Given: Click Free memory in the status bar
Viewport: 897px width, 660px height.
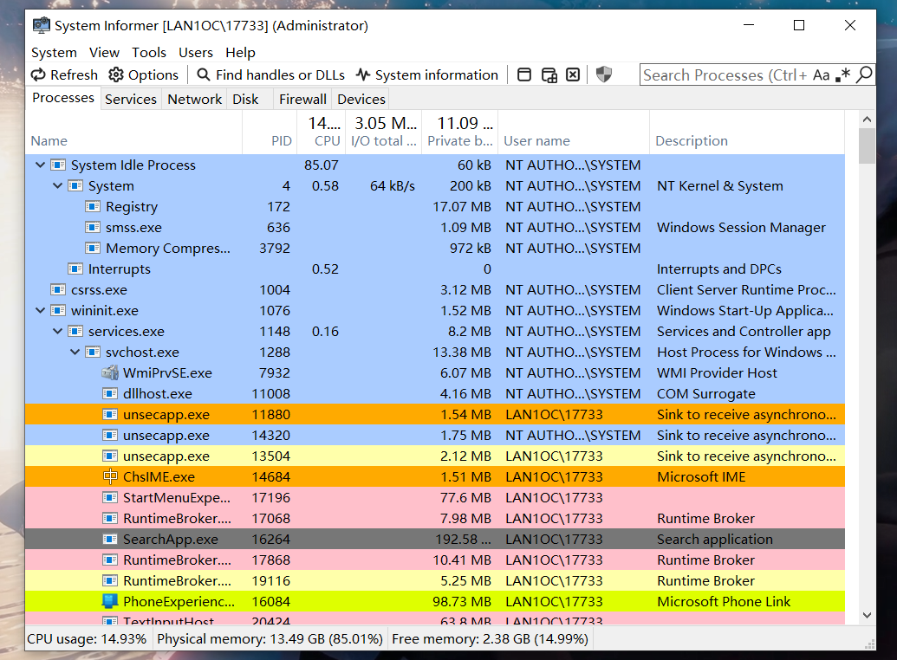Looking at the screenshot, I should coord(490,639).
